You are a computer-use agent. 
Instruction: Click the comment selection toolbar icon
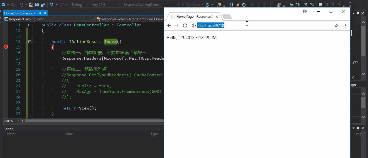[x=312, y=5]
